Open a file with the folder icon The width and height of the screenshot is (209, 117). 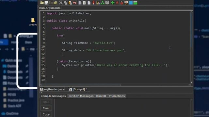(42, 3)
